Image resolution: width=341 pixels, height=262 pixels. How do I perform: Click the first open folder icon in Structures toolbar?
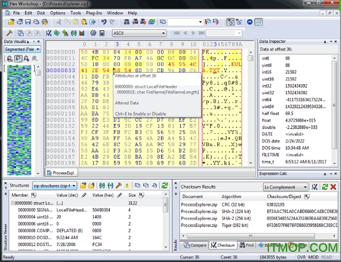click(83, 185)
